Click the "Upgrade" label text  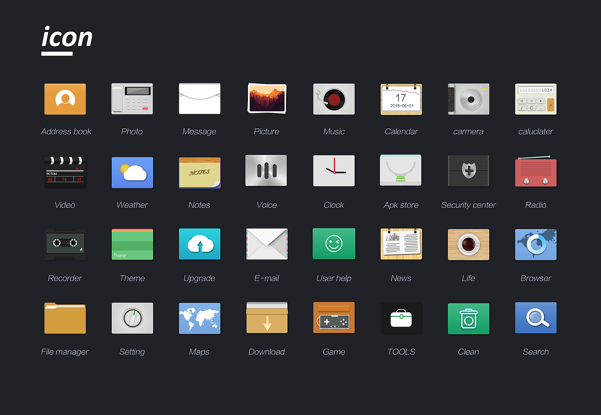(199, 279)
